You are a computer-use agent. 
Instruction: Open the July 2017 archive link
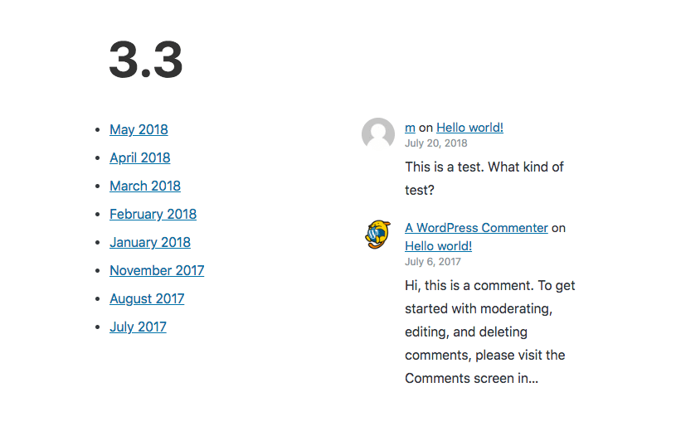pyautogui.click(x=138, y=327)
